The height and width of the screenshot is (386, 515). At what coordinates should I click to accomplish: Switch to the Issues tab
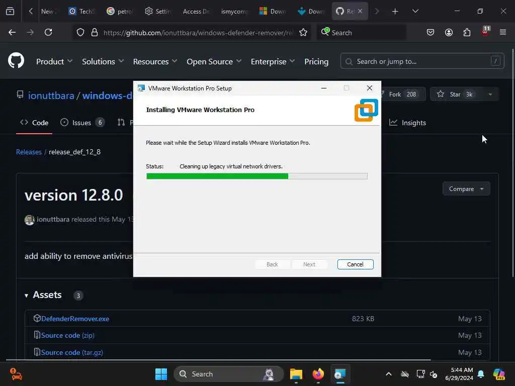tap(82, 123)
